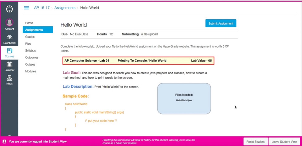The image size is (302, 146).
Task: Open Quizzes in course navigation
Action: (30, 64)
